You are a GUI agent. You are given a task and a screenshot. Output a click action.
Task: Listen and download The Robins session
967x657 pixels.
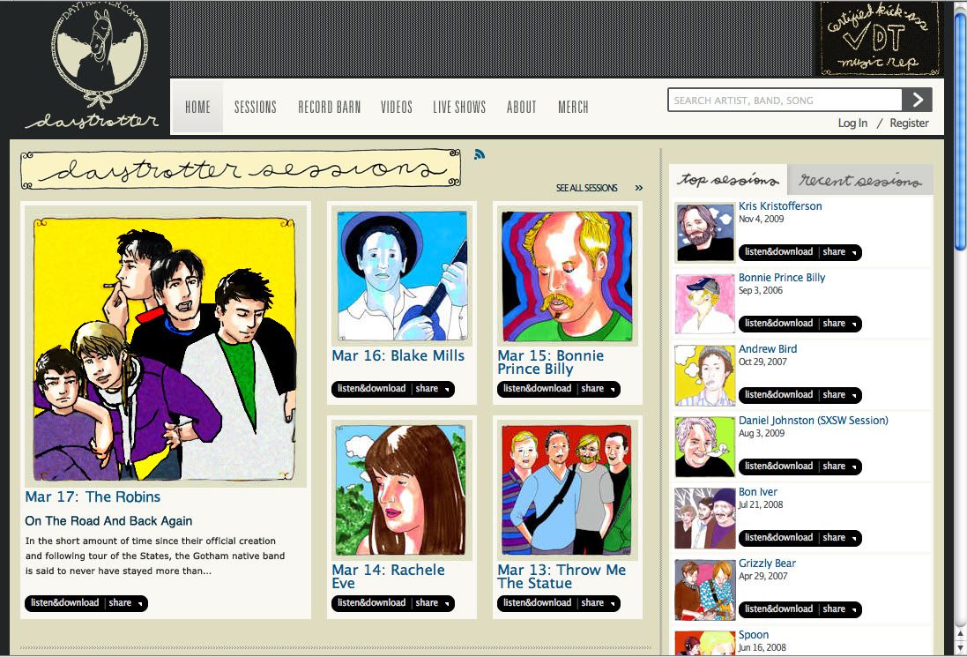pos(64,602)
